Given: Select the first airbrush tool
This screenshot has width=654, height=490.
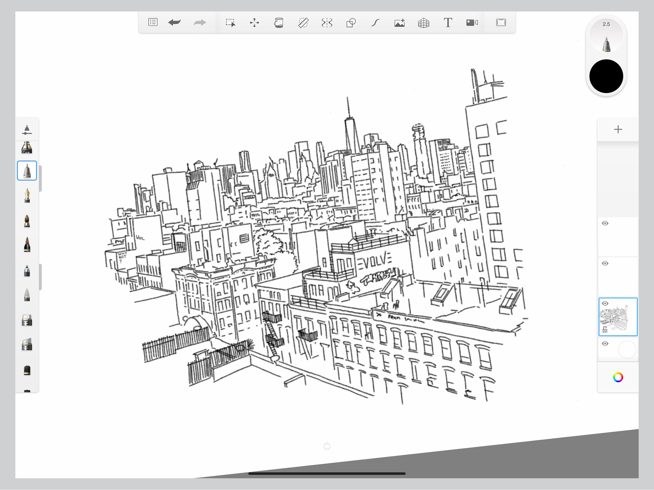Looking at the screenshot, I should pos(27,320).
